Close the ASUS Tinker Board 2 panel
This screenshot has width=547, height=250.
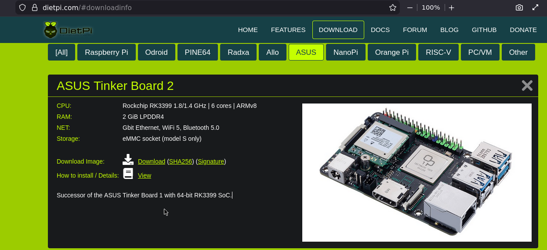click(x=527, y=86)
